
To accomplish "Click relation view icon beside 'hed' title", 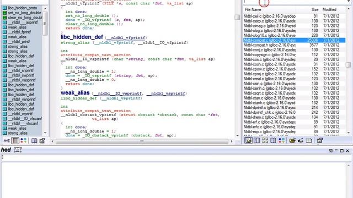I will (18, 150).
